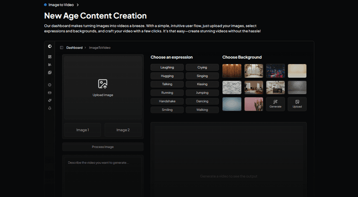This screenshot has width=358, height=197.
Task: Click the Upload background tile
Action: click(x=297, y=104)
